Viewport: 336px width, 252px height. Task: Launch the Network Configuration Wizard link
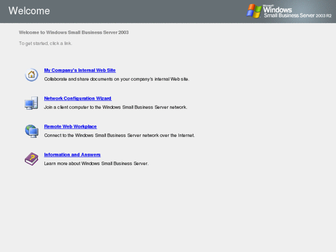click(x=78, y=98)
